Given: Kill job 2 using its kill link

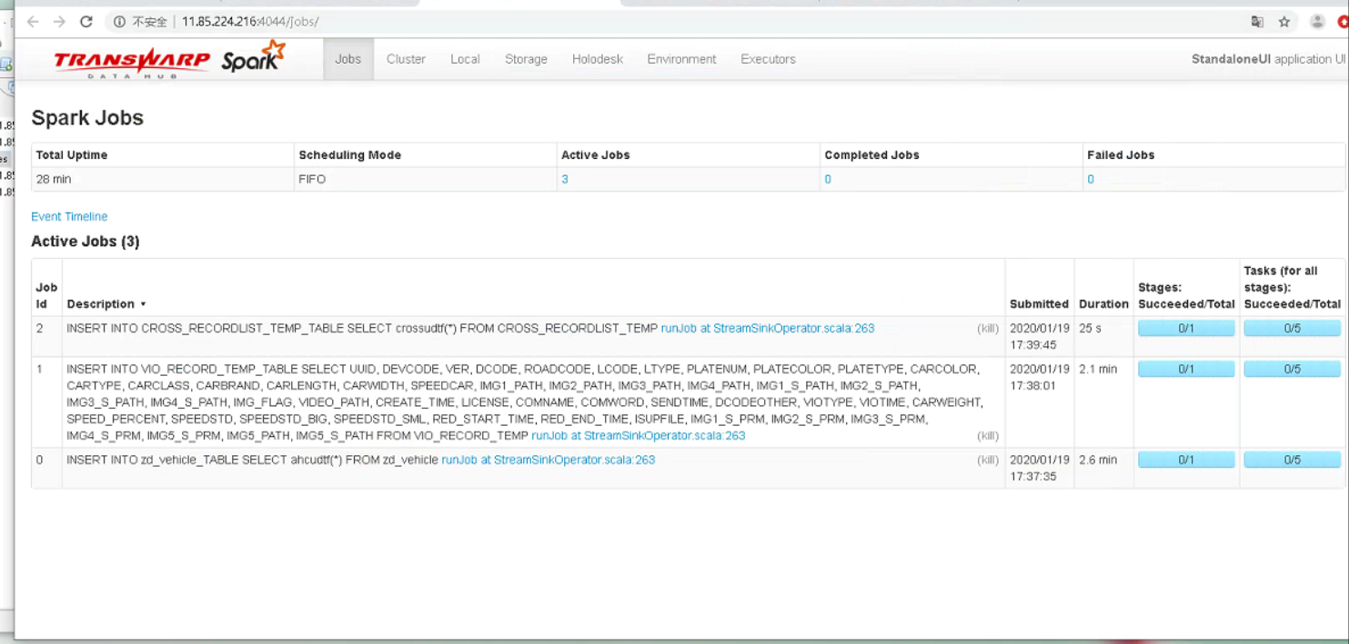Looking at the screenshot, I should 986,328.
